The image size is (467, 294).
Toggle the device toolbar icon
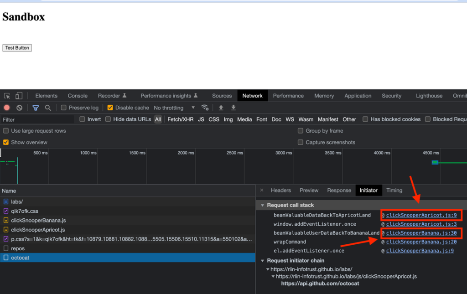[19, 96]
